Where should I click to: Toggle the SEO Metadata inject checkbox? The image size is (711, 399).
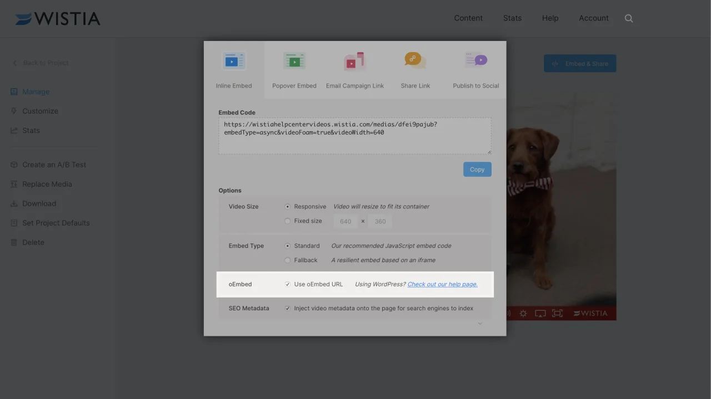point(287,308)
